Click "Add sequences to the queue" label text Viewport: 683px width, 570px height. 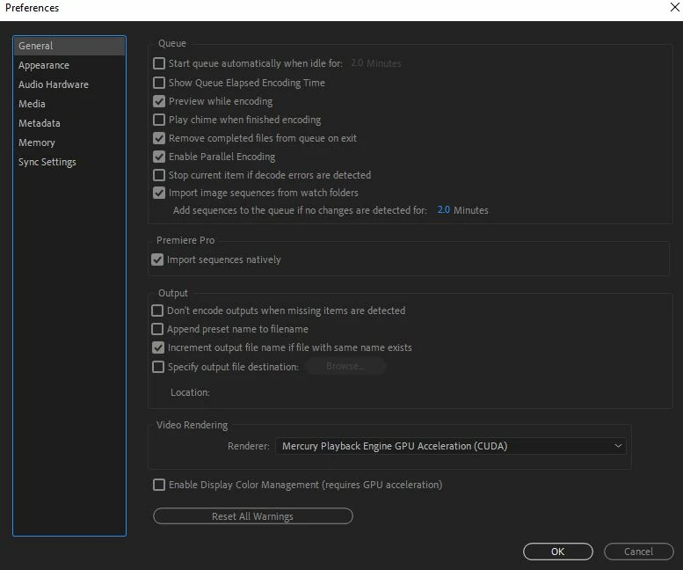(300, 210)
